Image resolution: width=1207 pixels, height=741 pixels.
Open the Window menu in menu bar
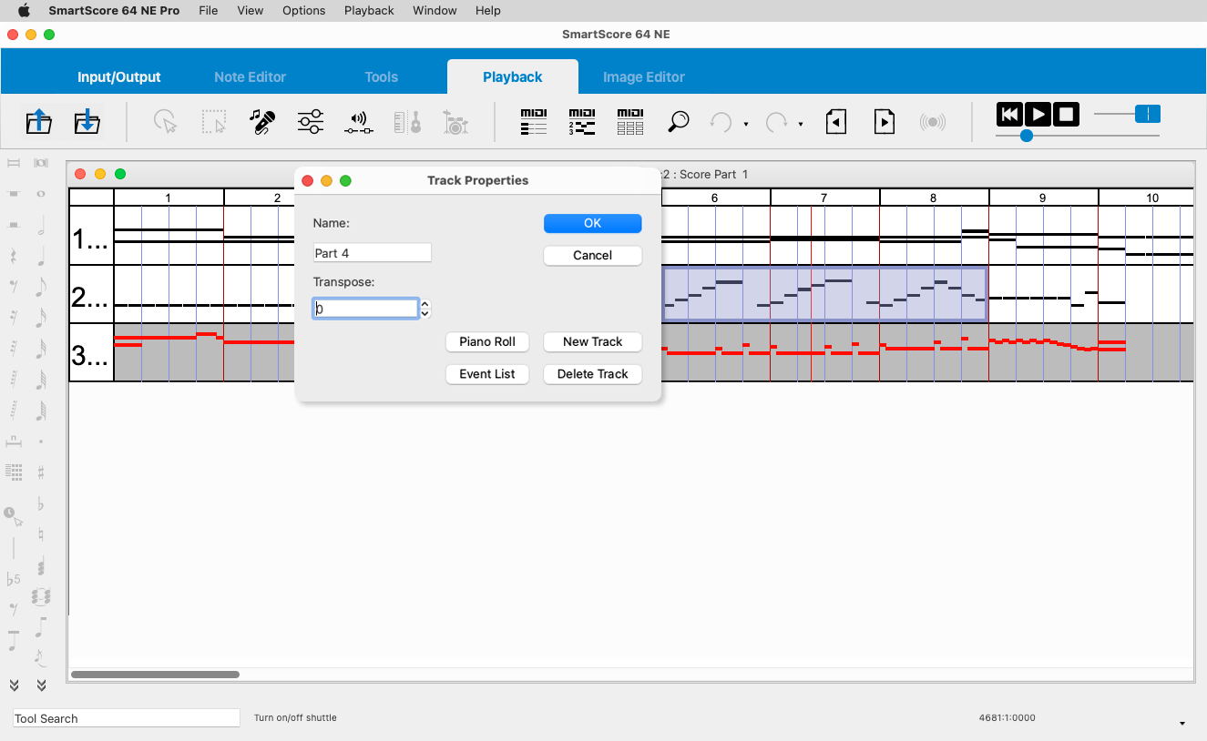(x=435, y=10)
